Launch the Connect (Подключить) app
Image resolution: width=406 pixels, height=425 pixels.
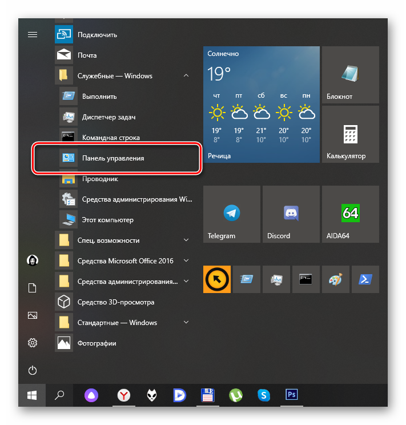point(124,35)
